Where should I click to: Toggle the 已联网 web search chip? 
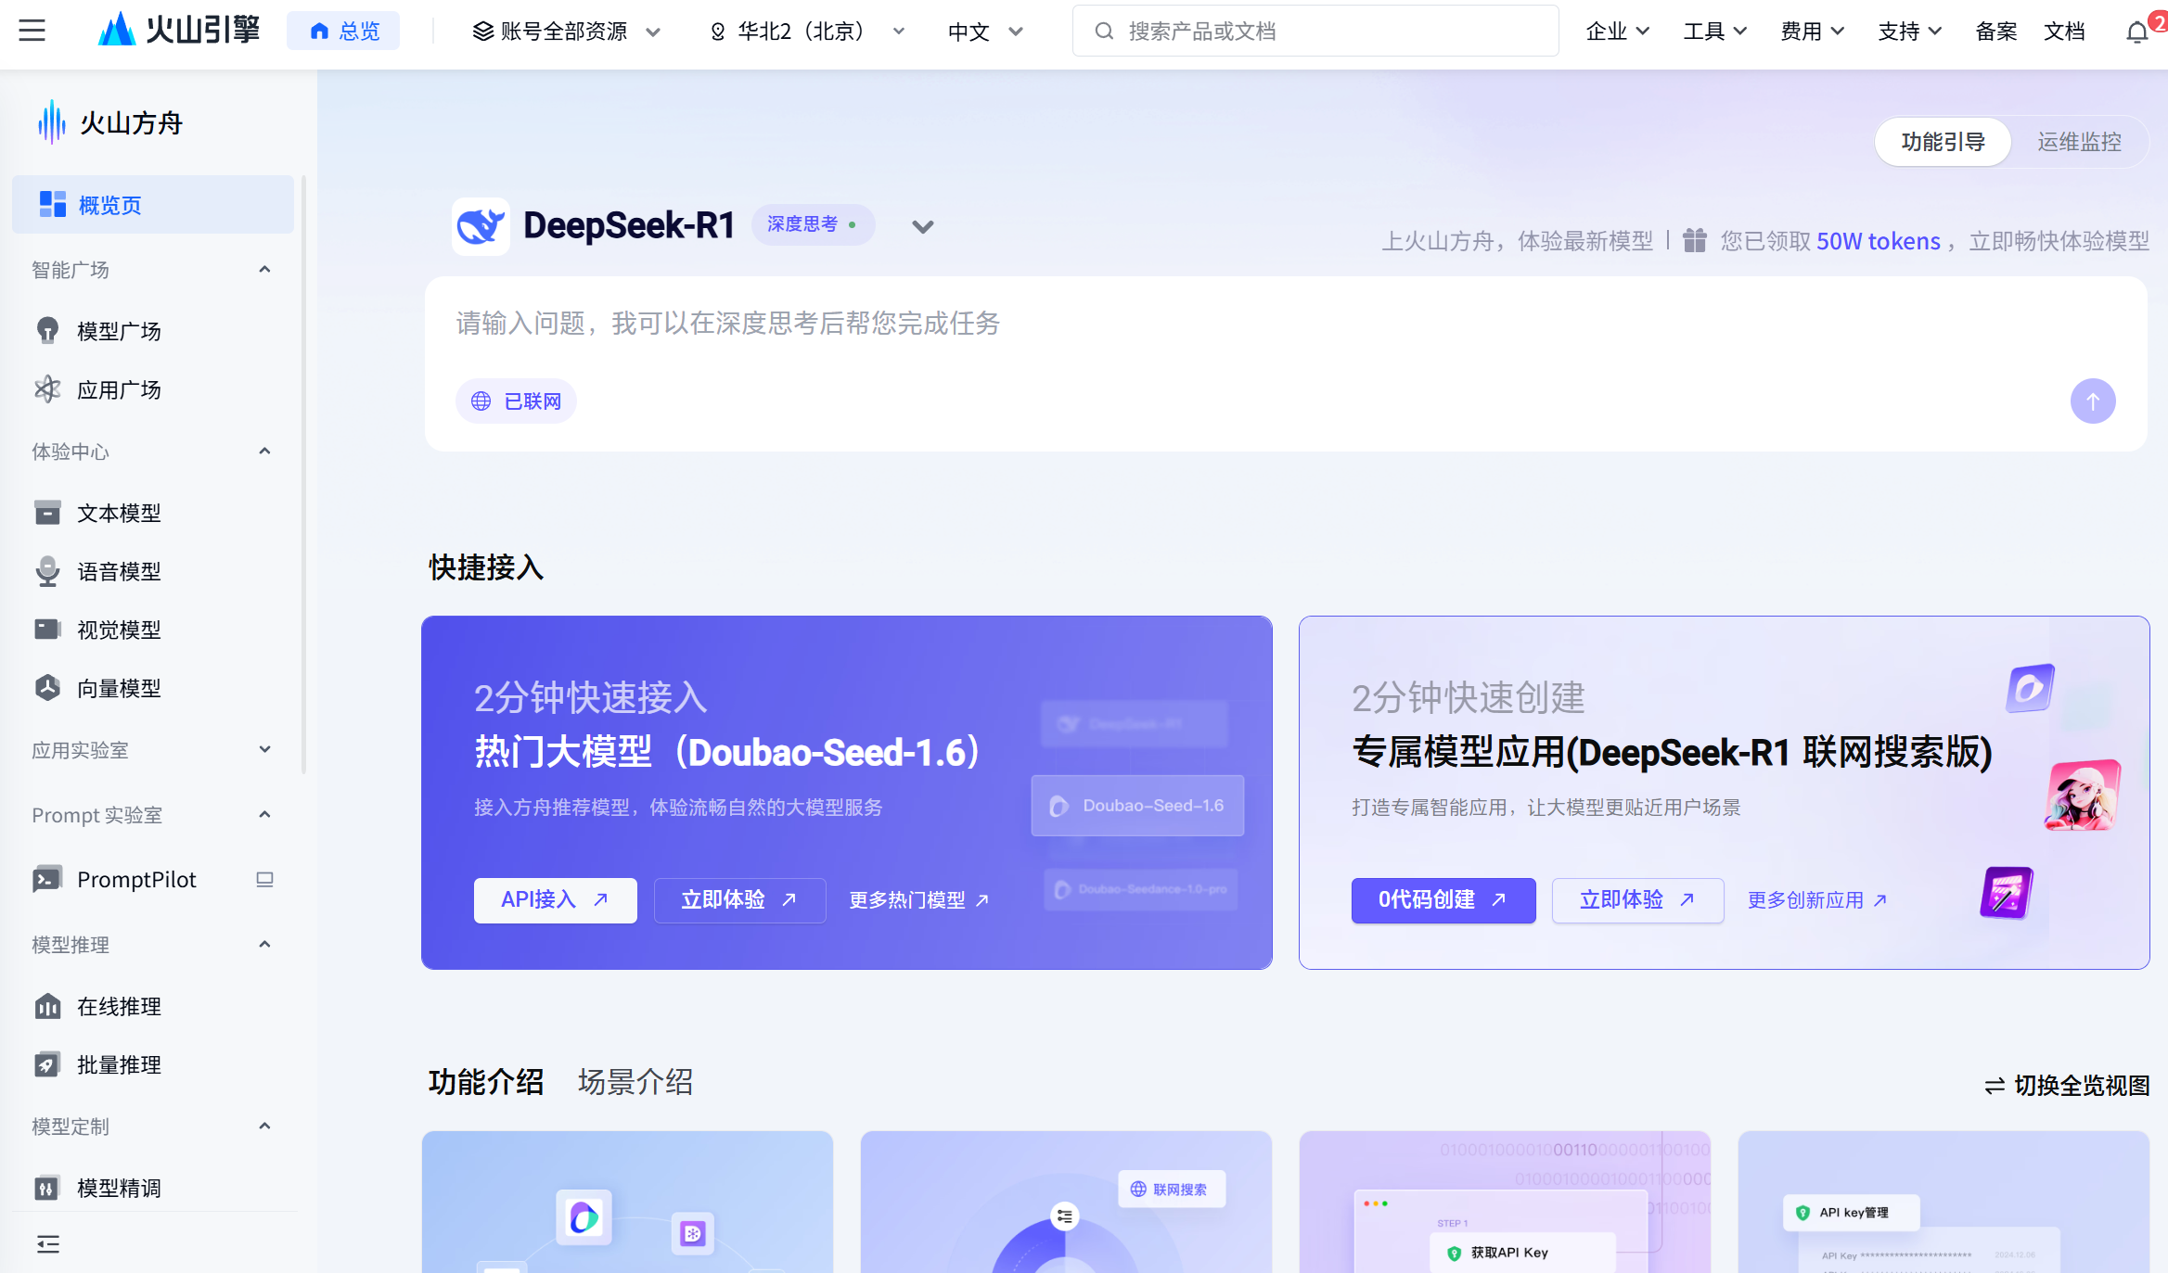click(516, 401)
